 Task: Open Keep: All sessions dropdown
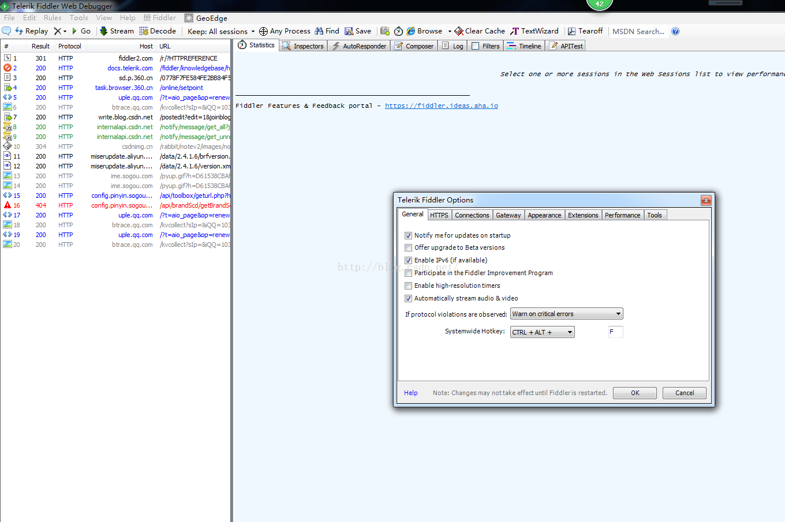(221, 31)
